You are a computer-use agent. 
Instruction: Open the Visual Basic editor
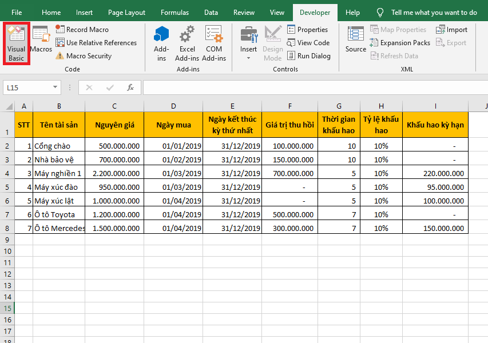17,43
